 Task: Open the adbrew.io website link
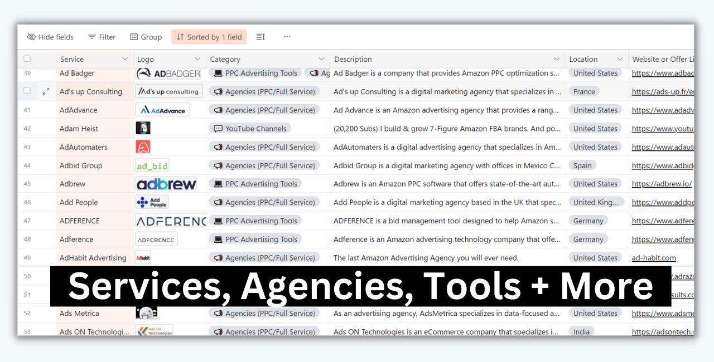pyautogui.click(x=662, y=184)
